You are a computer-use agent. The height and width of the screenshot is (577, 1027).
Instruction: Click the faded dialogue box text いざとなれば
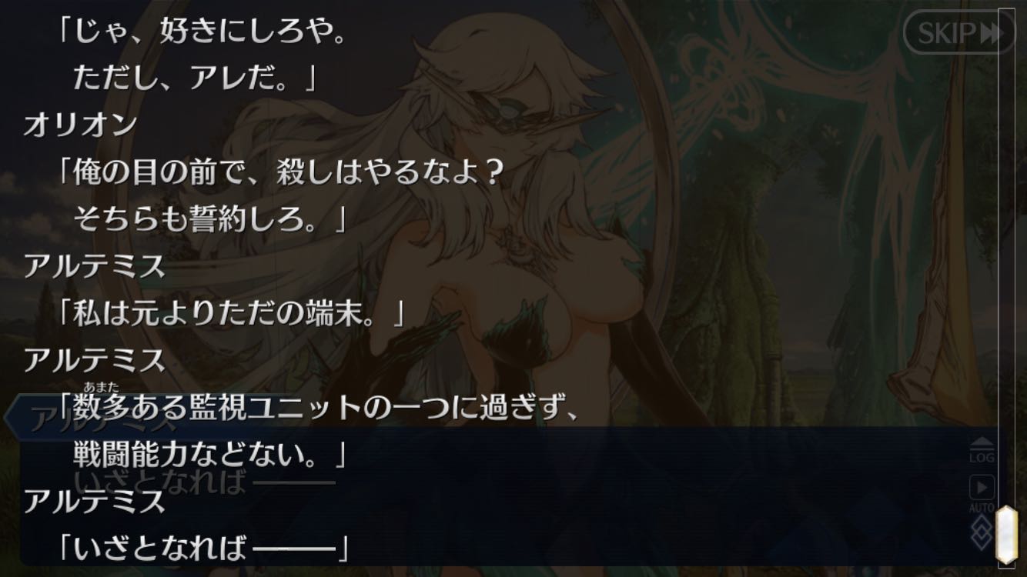click(x=160, y=483)
